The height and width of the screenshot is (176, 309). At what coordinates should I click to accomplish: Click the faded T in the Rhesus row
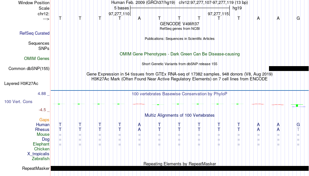pyautogui.click(x=298, y=129)
